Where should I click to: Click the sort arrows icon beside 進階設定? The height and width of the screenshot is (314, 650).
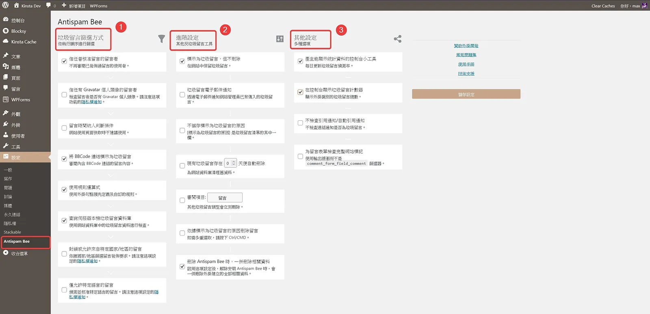tap(280, 39)
